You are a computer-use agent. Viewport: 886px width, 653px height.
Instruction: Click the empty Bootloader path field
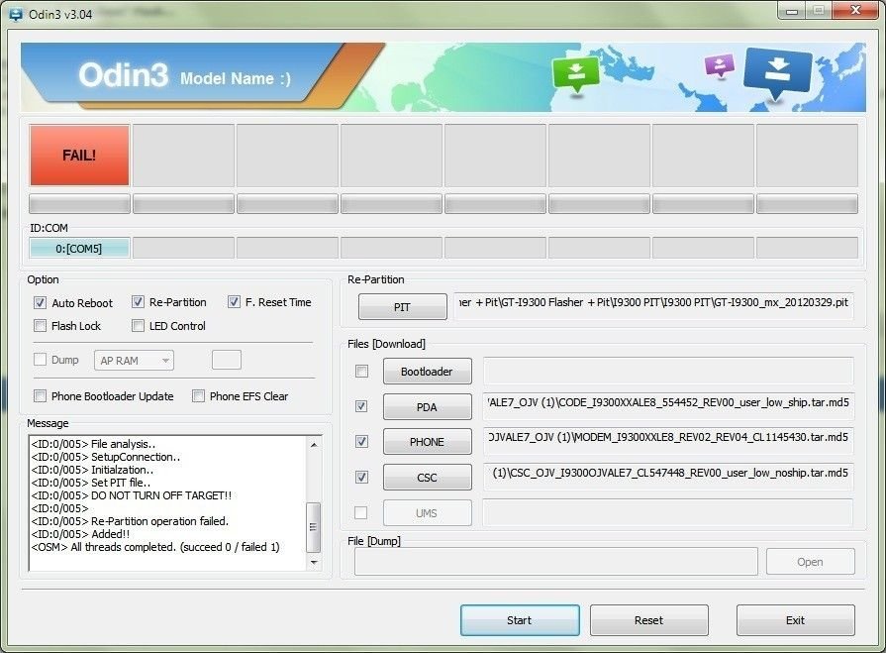[668, 371]
